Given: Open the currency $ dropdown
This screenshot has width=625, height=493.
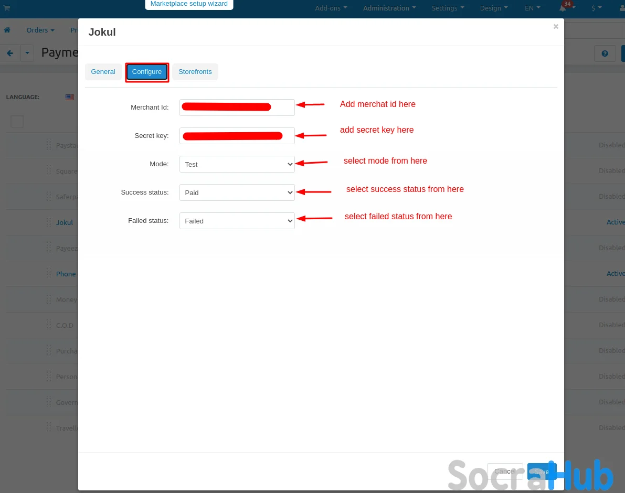Looking at the screenshot, I should click(596, 8).
